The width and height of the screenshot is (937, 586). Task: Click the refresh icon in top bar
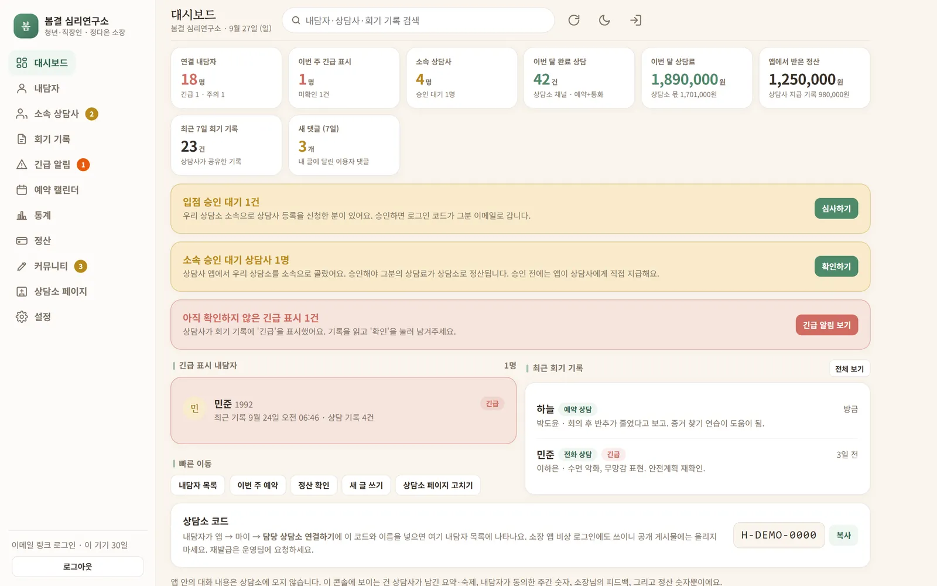pos(574,21)
